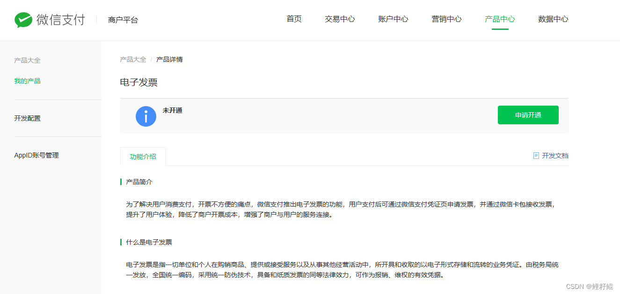The width and height of the screenshot is (620, 294).
Task: Click the paragraph starting 电子发票是指一切单位
Action: (x=342, y=270)
